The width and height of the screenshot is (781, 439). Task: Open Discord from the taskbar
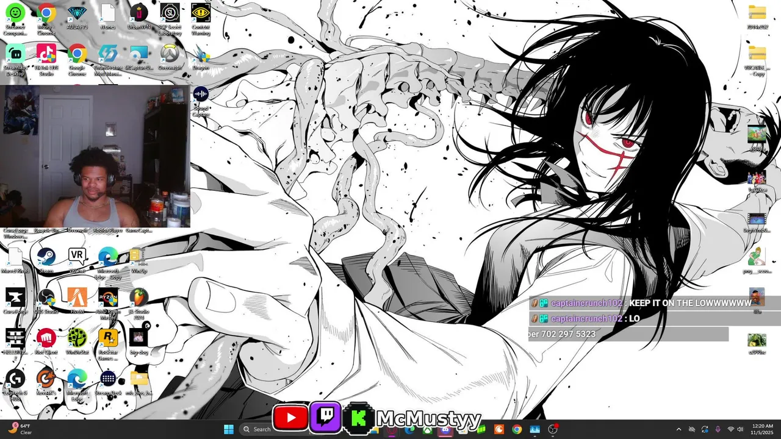[445, 429]
